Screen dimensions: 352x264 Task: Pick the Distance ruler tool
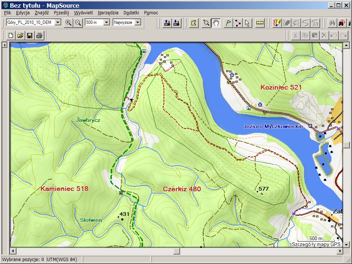click(x=260, y=23)
